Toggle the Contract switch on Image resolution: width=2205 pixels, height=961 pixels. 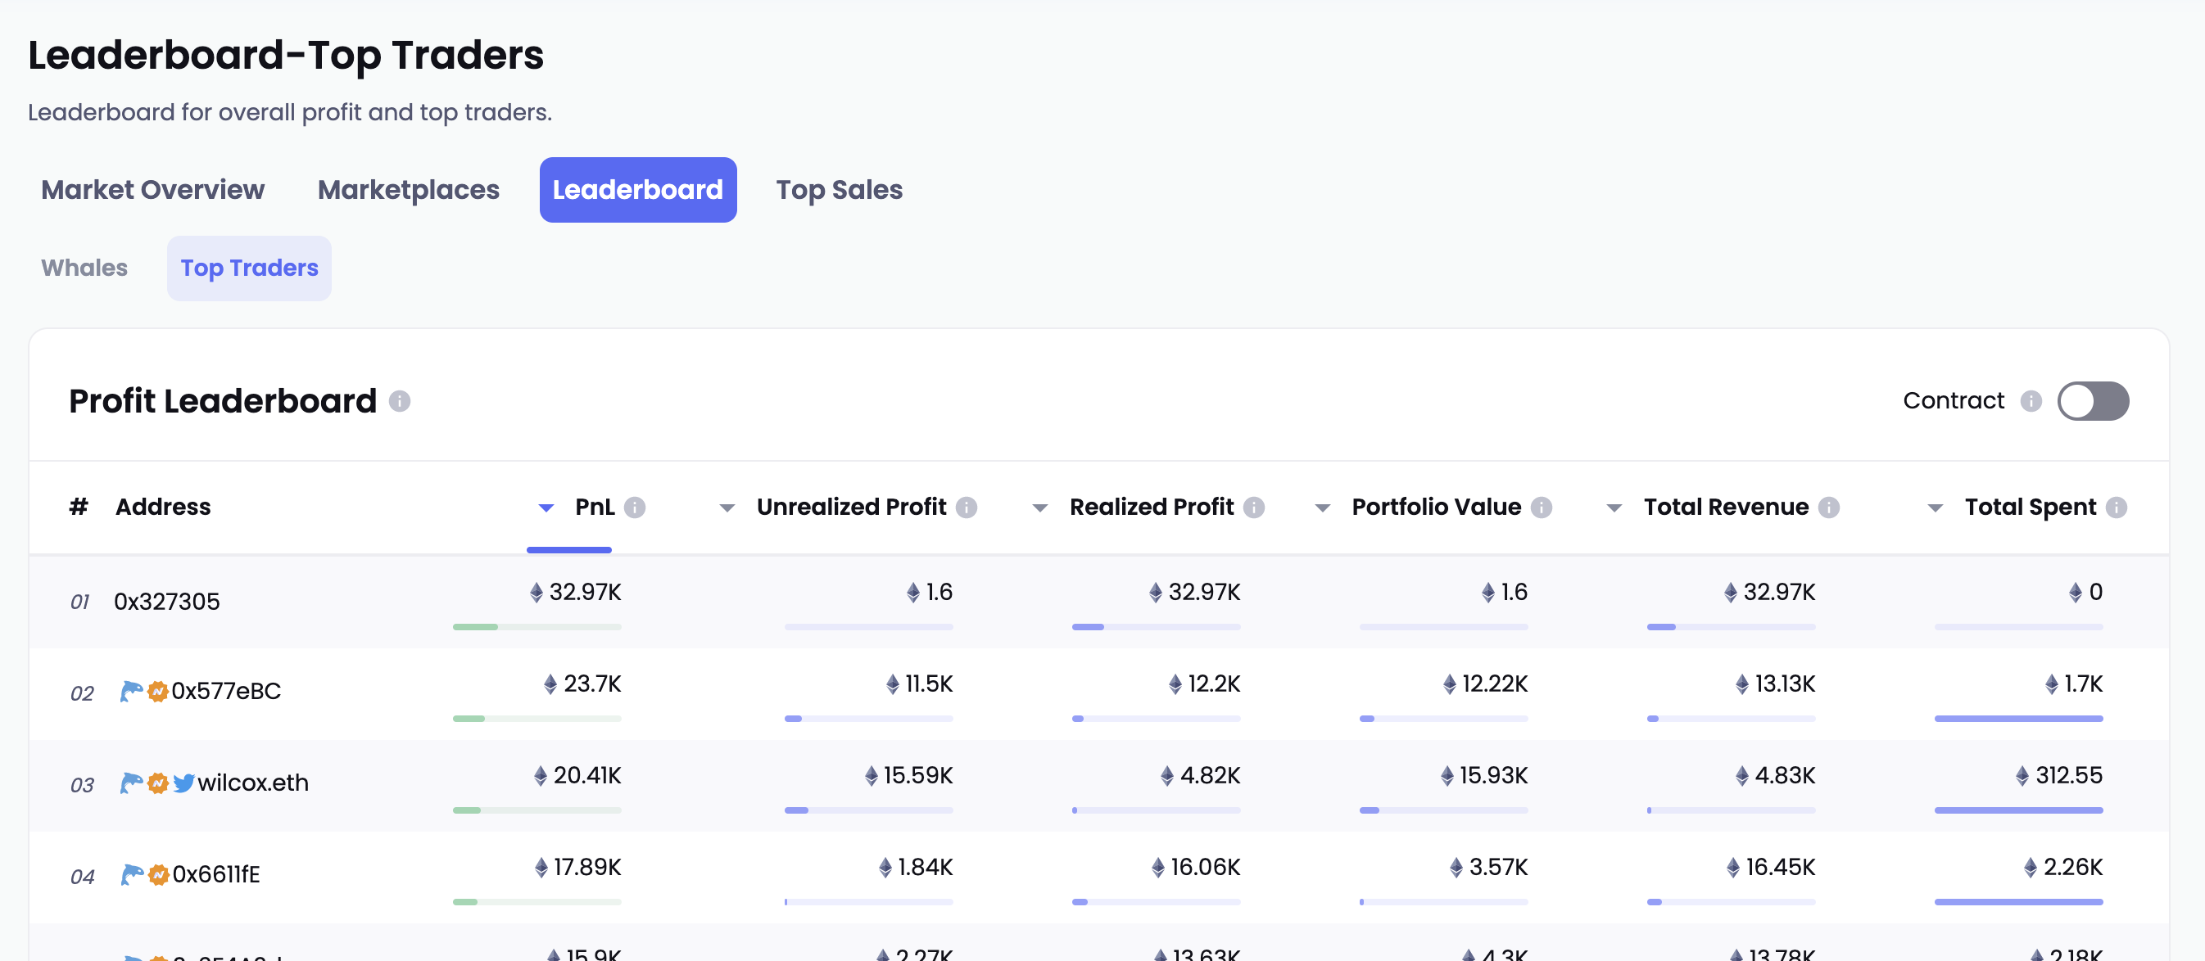point(2093,401)
